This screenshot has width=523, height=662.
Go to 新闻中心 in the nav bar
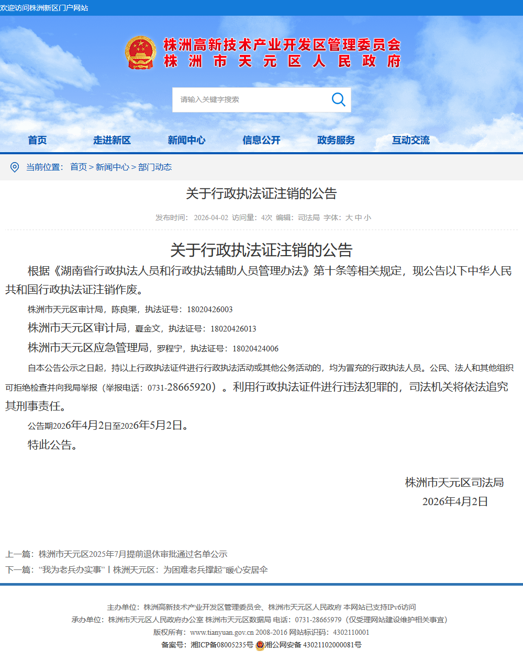tap(186, 140)
